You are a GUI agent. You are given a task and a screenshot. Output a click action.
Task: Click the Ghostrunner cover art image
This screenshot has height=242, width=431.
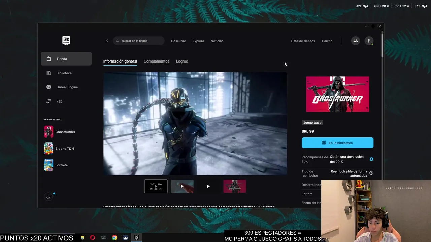tap(337, 94)
